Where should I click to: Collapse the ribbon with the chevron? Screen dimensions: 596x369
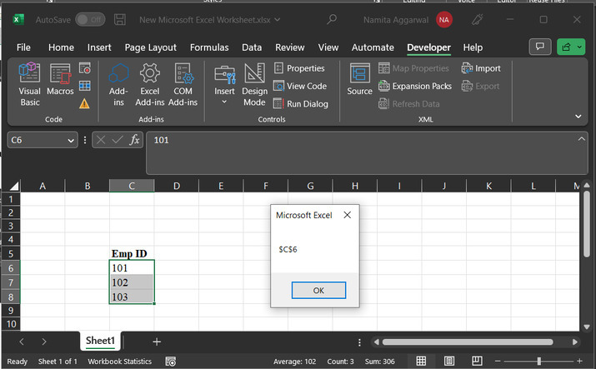tap(578, 117)
